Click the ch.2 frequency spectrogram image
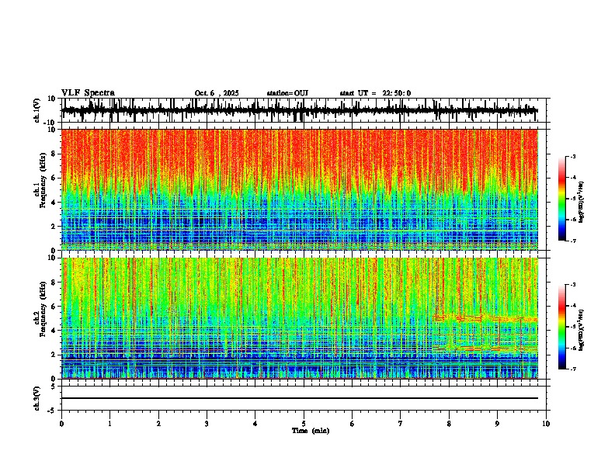The image size is (615, 475). click(x=299, y=318)
